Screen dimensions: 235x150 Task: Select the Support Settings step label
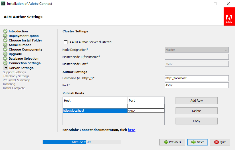15,72
